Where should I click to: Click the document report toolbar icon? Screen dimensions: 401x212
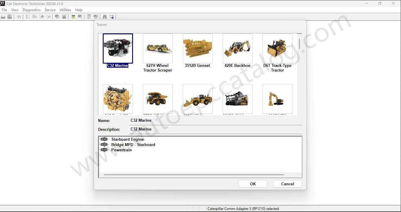(89, 17)
